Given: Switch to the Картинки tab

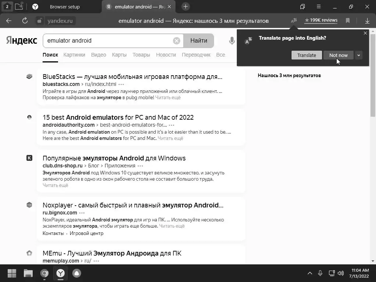Looking at the screenshot, I should click(x=74, y=55).
